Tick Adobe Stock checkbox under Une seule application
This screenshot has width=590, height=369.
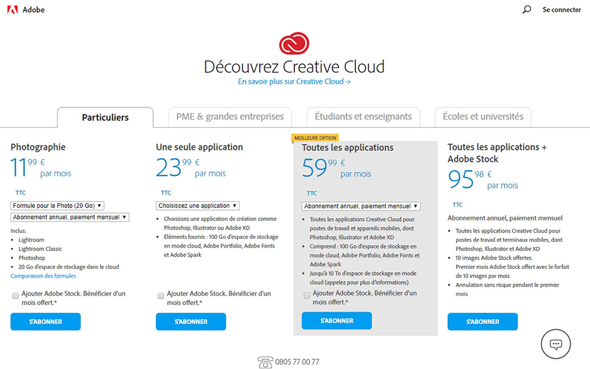click(x=160, y=296)
